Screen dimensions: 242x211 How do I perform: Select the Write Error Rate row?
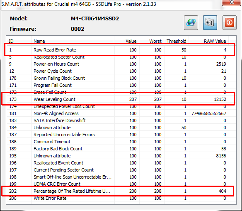[121, 198]
